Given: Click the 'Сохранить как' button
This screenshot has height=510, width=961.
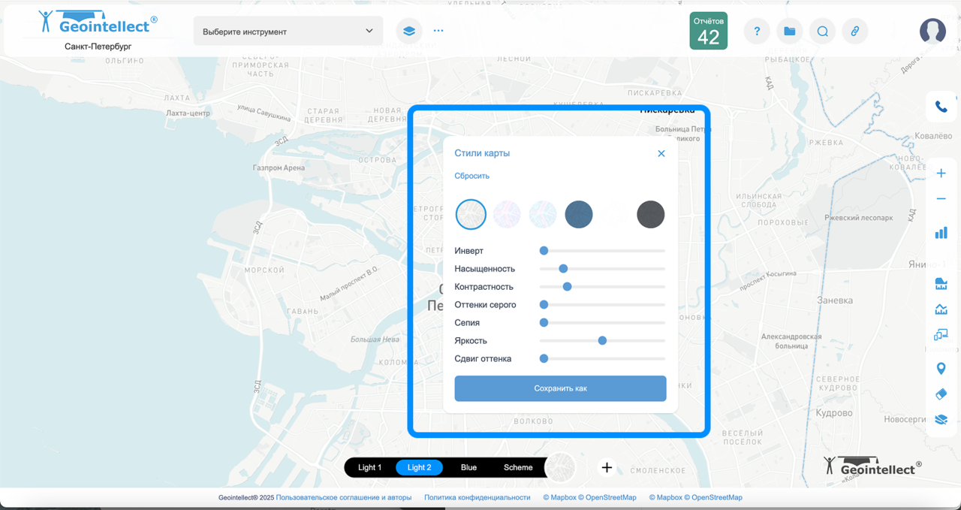Looking at the screenshot, I should click(x=560, y=388).
